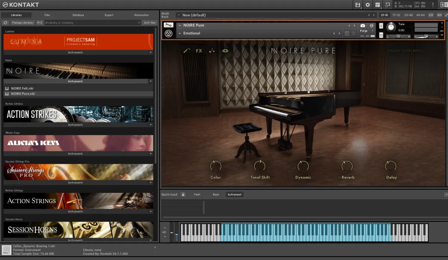Click the Native Instruments NI logo

tap(444, 5)
